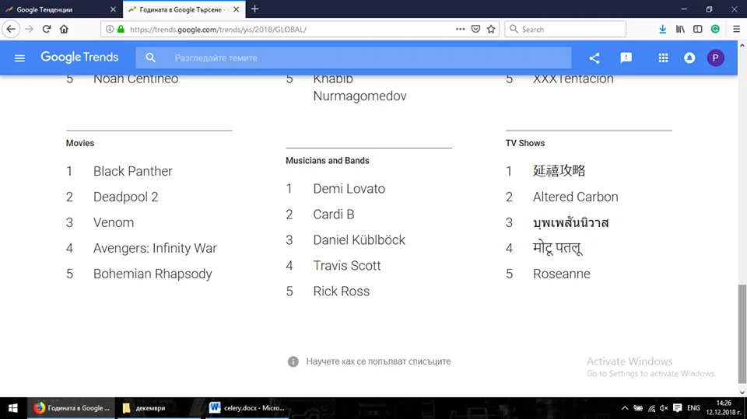This screenshot has height=419, width=747.
Task: Save page to Pocket
Action: pyautogui.click(x=475, y=29)
